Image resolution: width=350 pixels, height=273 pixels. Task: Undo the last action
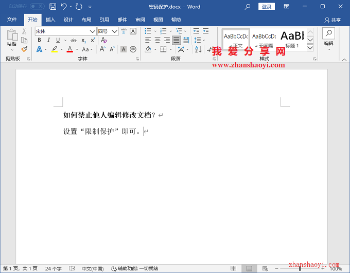click(x=64, y=7)
